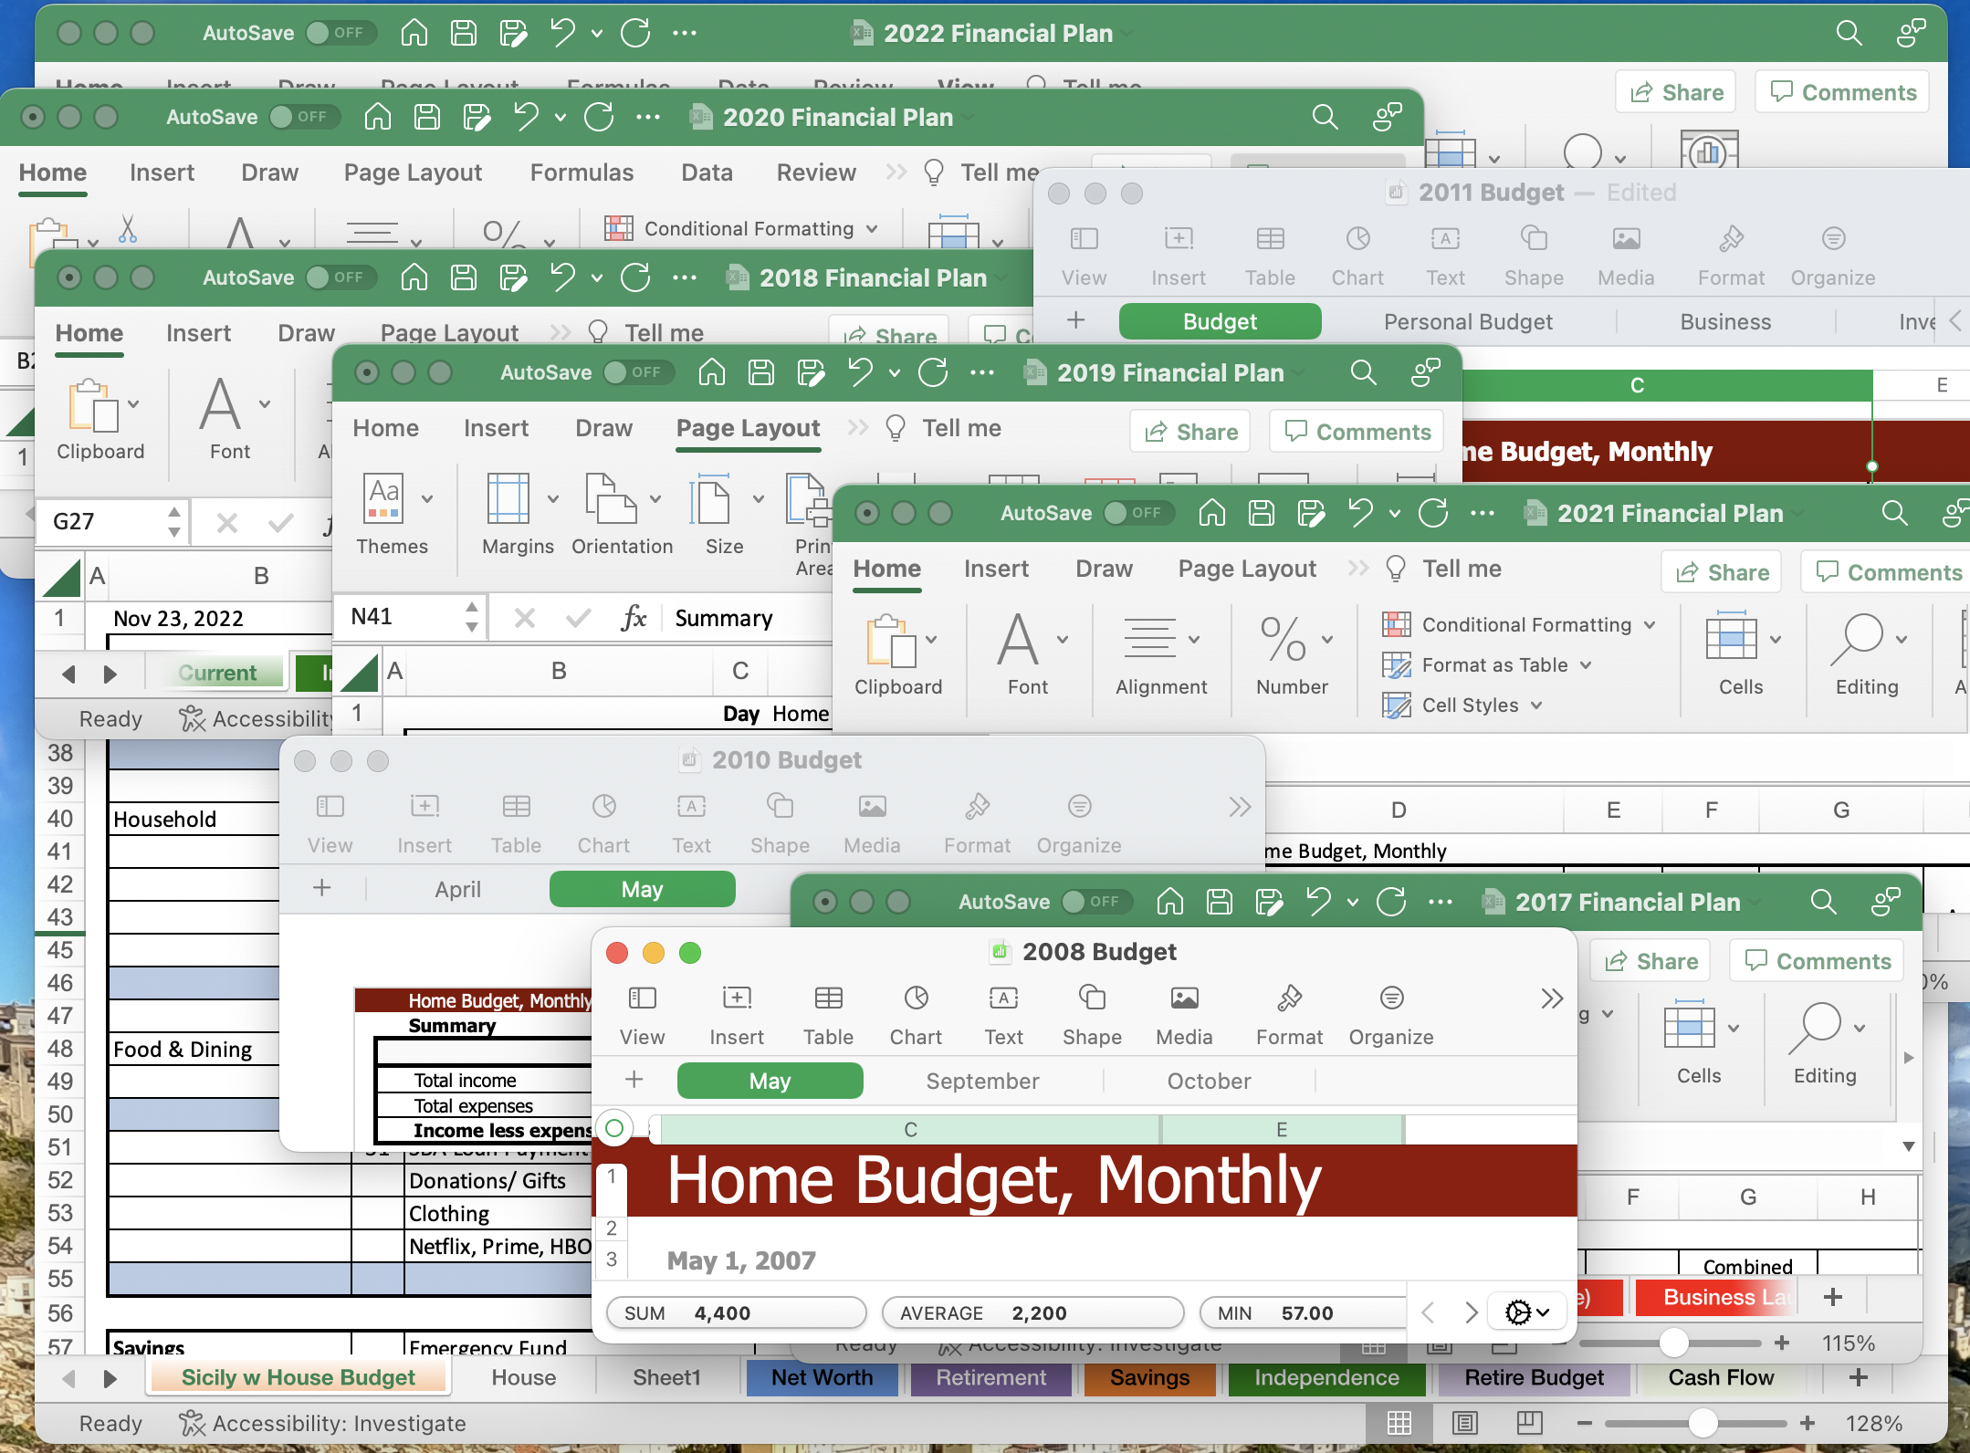Click Comments button in 2019 Financial Plan
Screen dimensions: 1970x1453
1357,432
